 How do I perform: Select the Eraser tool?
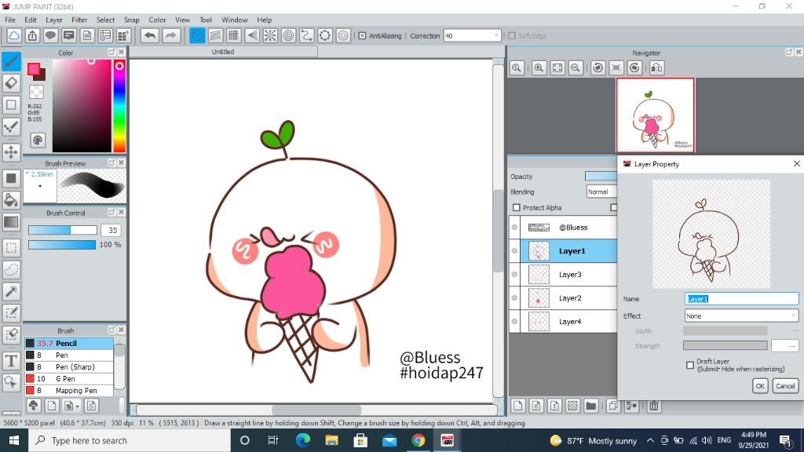11,83
